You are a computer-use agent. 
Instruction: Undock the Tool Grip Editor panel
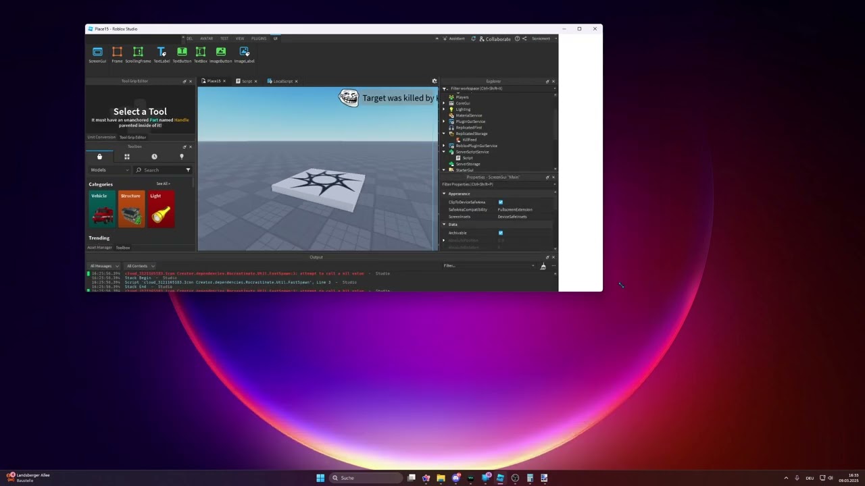coord(184,81)
